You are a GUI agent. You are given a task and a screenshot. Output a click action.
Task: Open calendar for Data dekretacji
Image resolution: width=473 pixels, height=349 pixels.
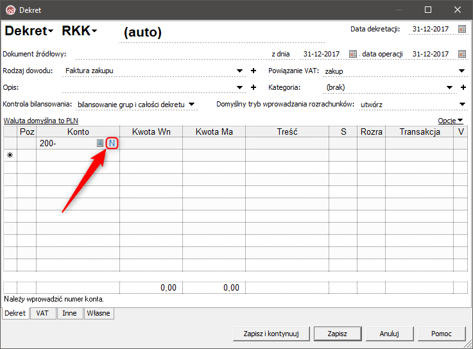[462, 29]
